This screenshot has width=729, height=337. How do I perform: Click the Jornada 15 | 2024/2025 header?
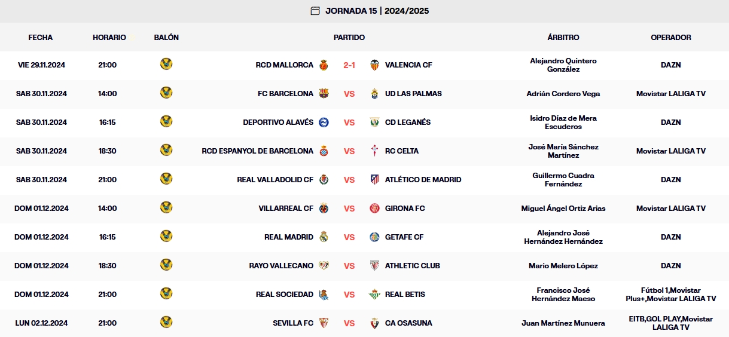(377, 11)
